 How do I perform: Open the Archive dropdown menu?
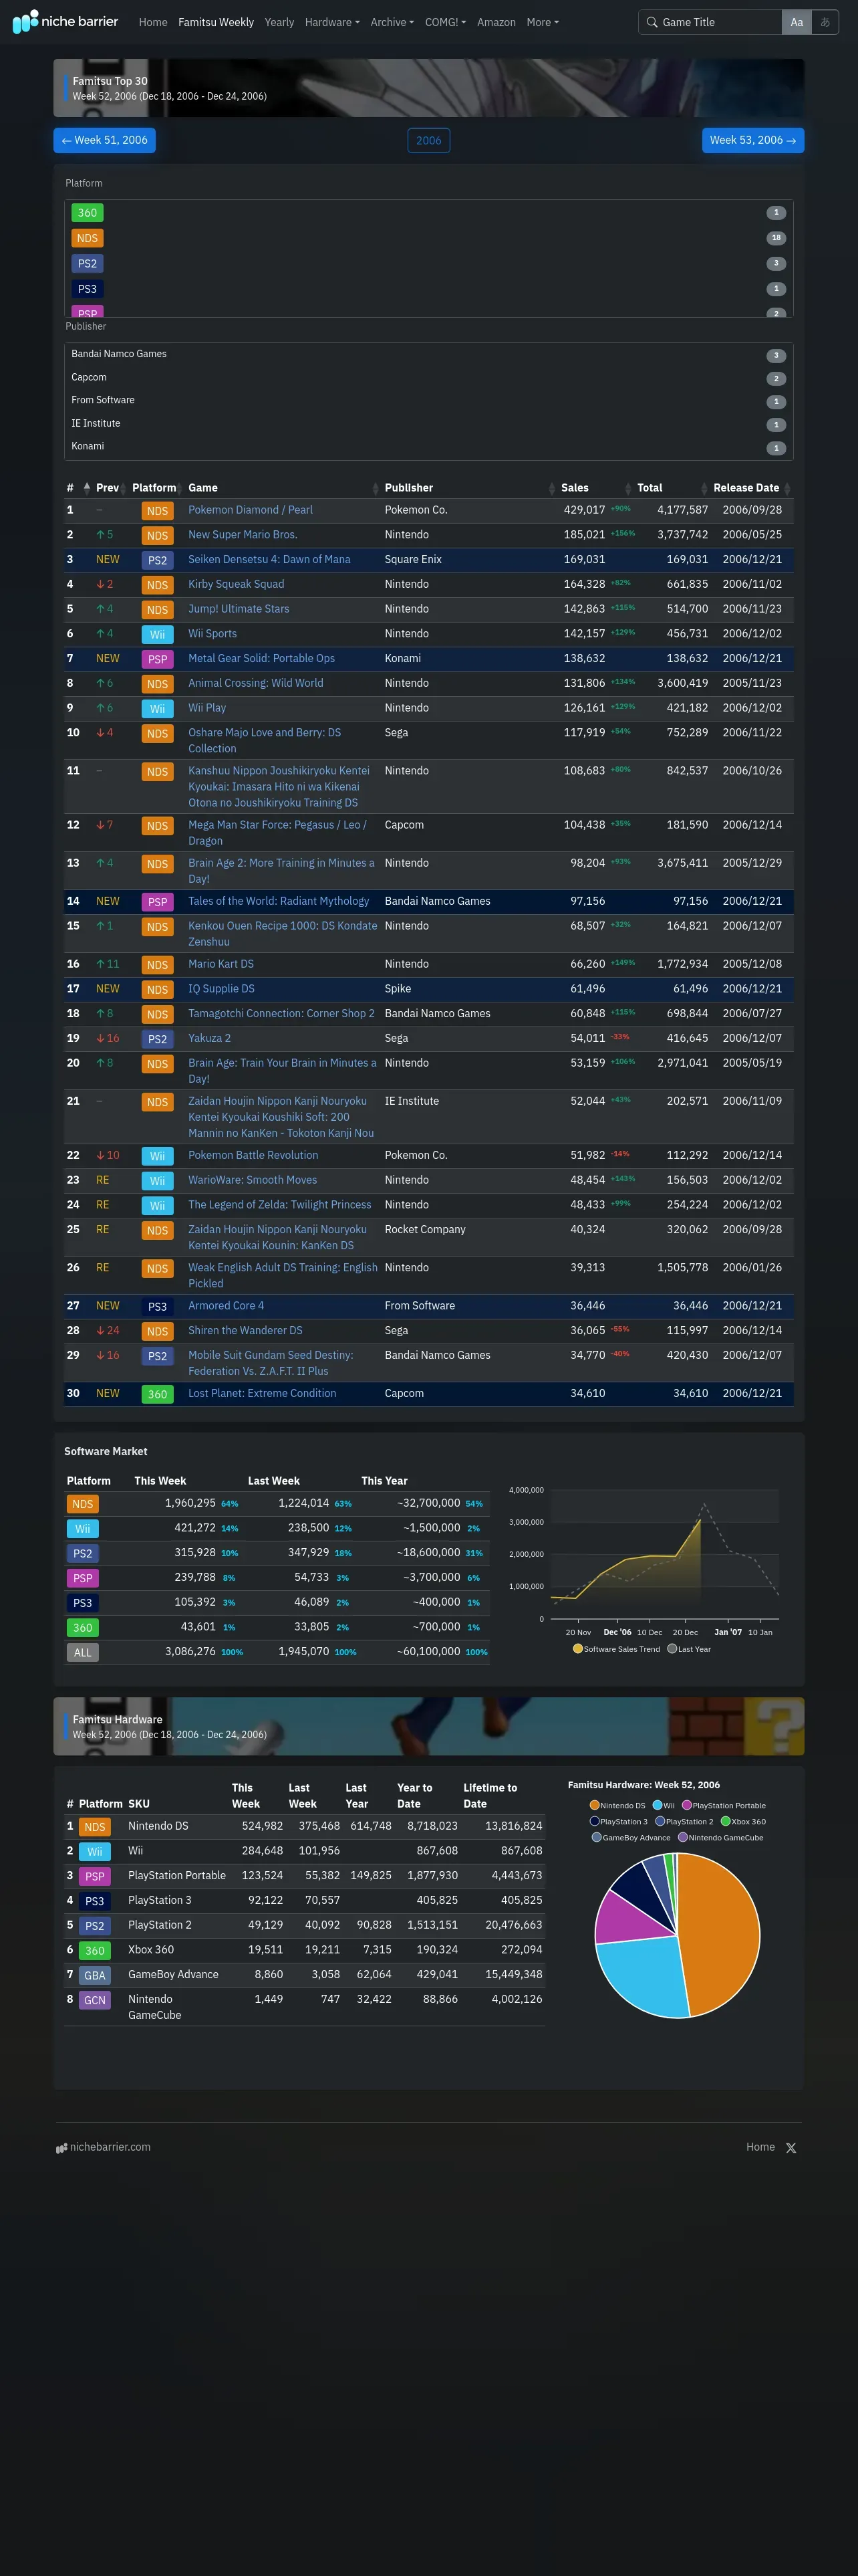click(x=392, y=22)
